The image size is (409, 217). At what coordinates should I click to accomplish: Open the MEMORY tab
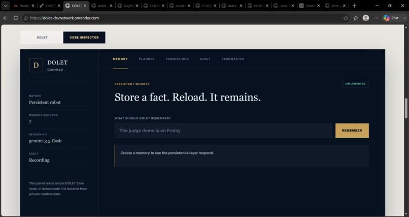[120, 59]
